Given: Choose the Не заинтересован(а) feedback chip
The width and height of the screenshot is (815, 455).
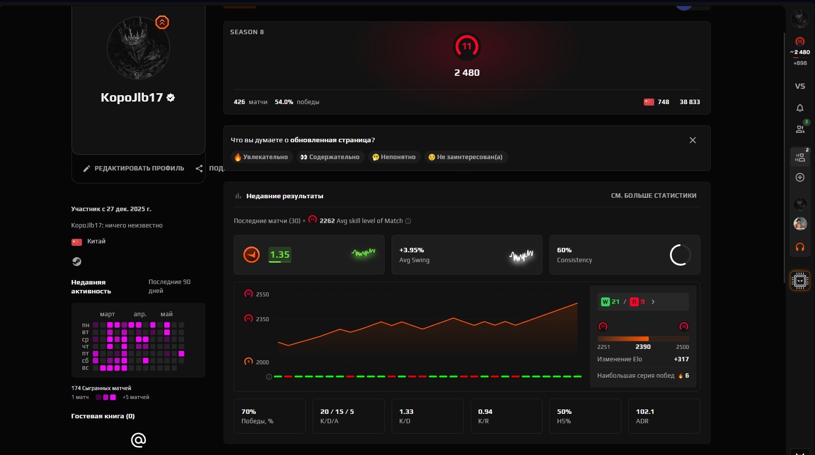Looking at the screenshot, I should tap(466, 157).
